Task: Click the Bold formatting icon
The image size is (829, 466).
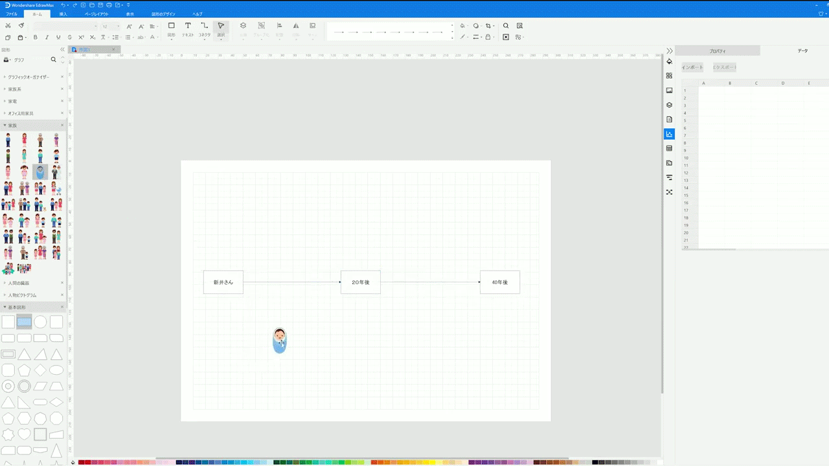Action: click(x=36, y=38)
